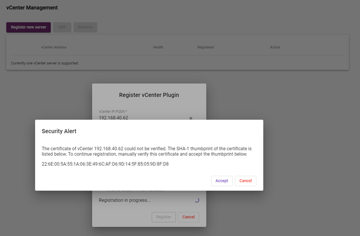Click the Health column header
The width and height of the screenshot is (360, 236).
click(158, 47)
